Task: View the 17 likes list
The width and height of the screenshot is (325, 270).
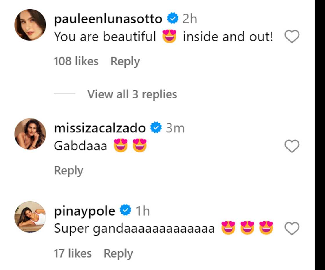Action: 73,253
